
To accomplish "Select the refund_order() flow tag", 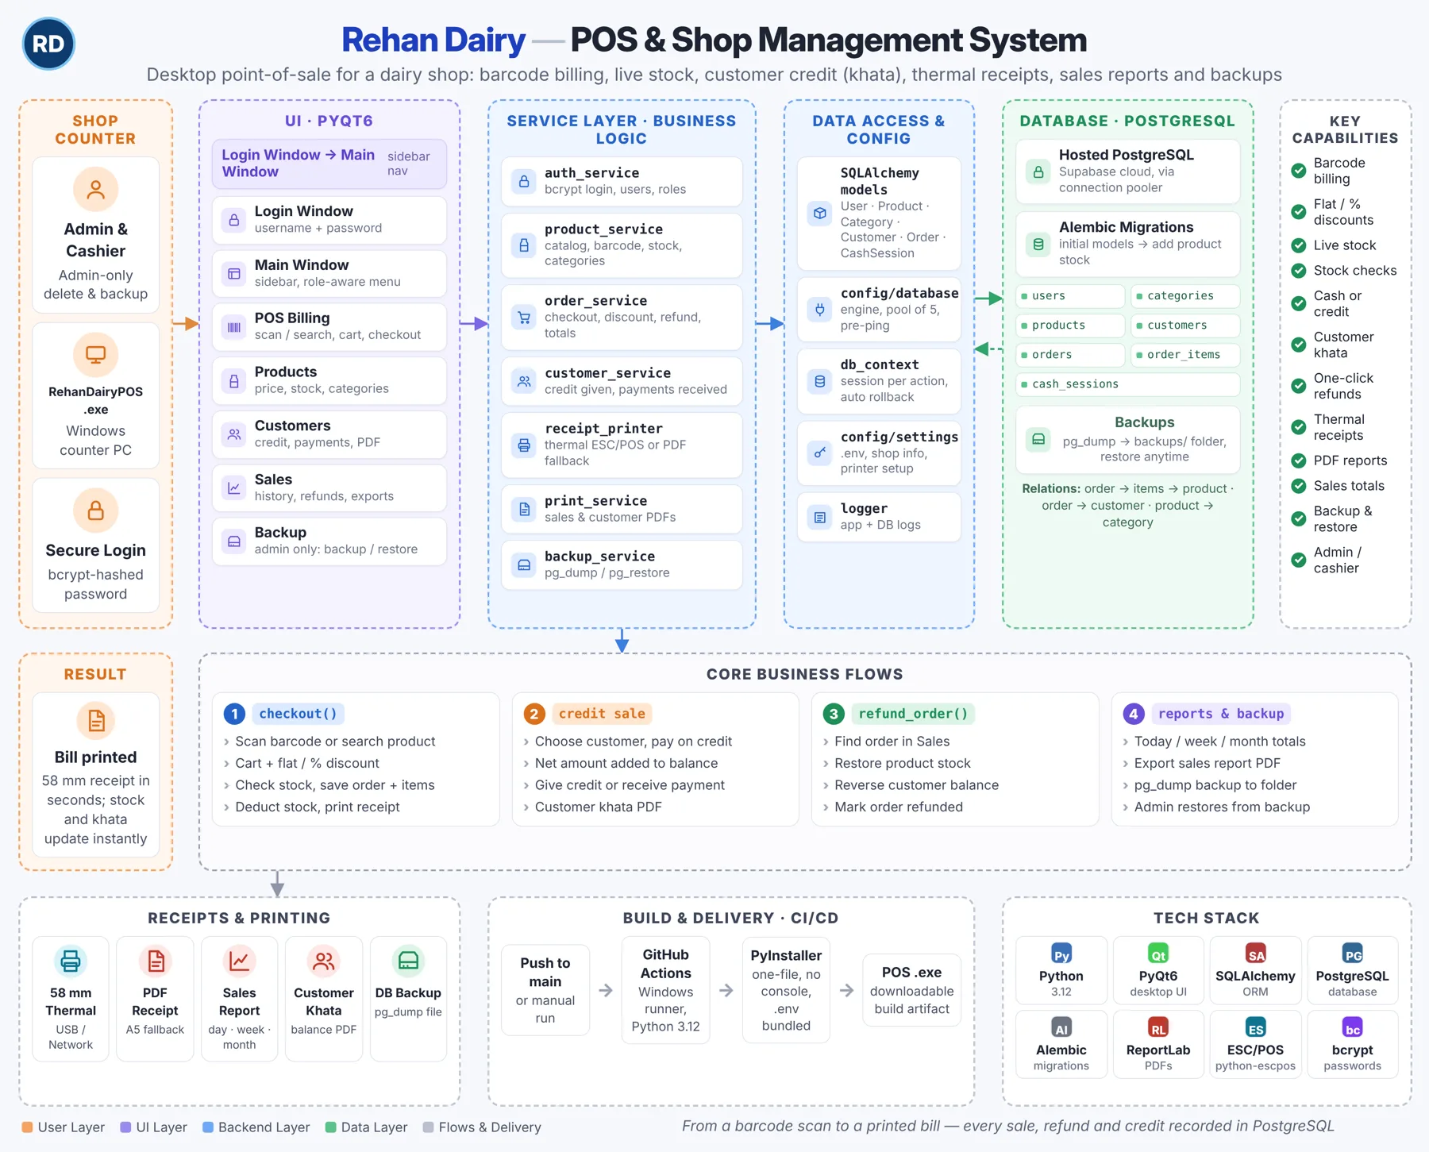I will pos(913,714).
